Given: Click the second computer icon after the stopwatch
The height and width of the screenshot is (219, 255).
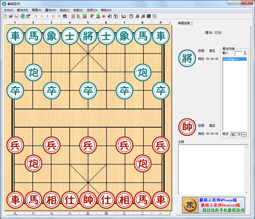Looking at the screenshot, I should pyautogui.click(x=143, y=16).
